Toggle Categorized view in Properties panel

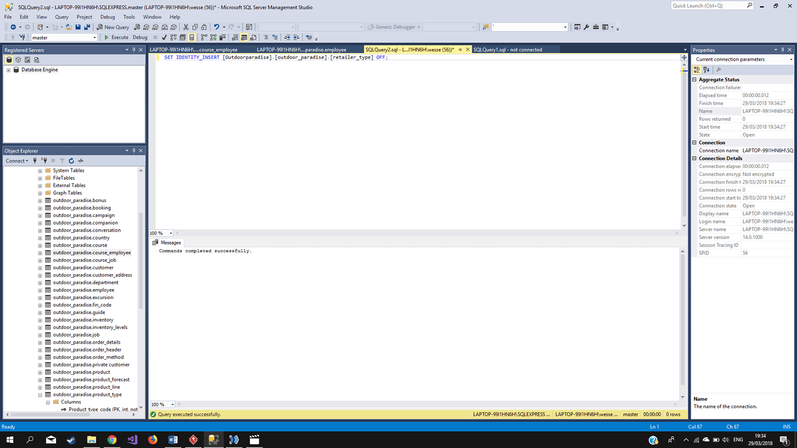point(697,70)
